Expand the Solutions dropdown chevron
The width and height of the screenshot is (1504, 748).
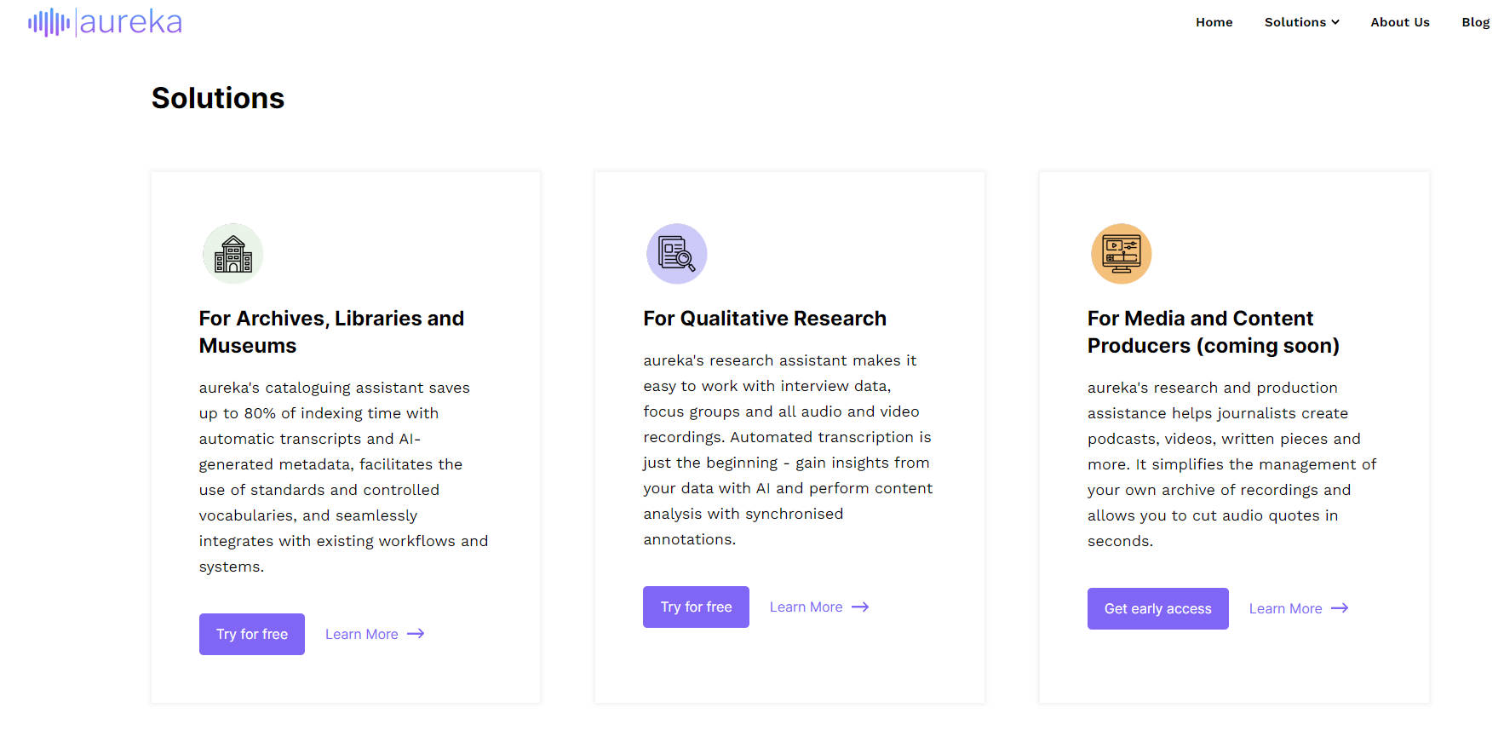(x=1335, y=22)
